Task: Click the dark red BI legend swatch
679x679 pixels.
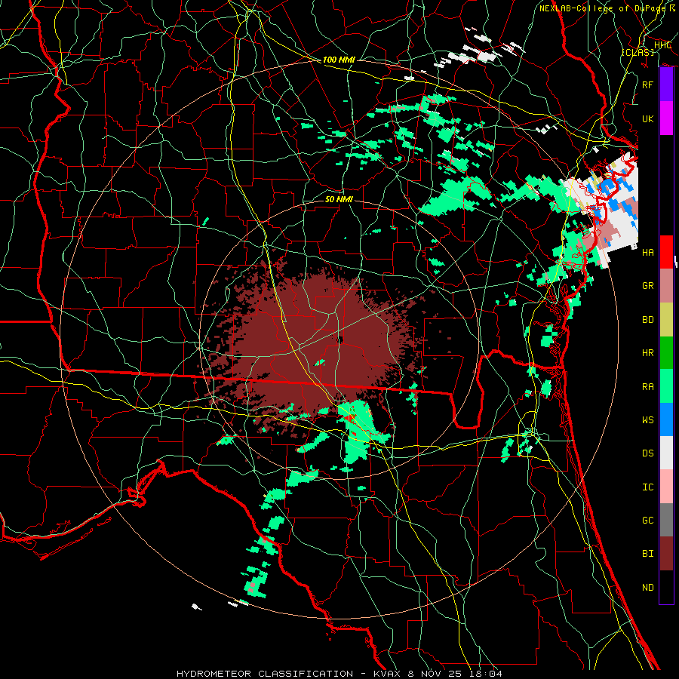Action: click(x=666, y=554)
